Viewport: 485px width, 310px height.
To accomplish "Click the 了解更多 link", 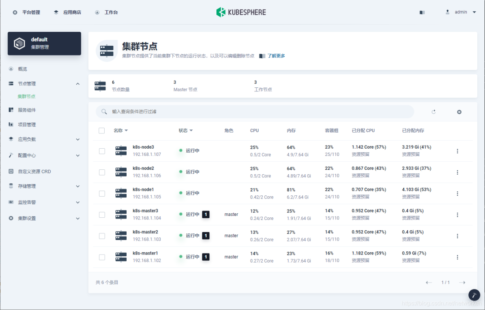I will click(x=276, y=56).
